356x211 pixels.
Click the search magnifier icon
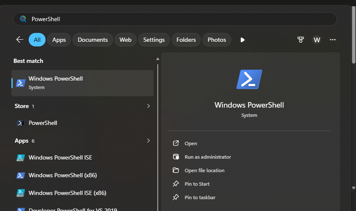point(23,19)
